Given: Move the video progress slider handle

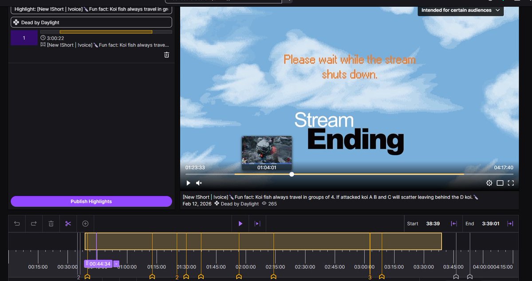Looking at the screenshot, I should tap(292, 174).
